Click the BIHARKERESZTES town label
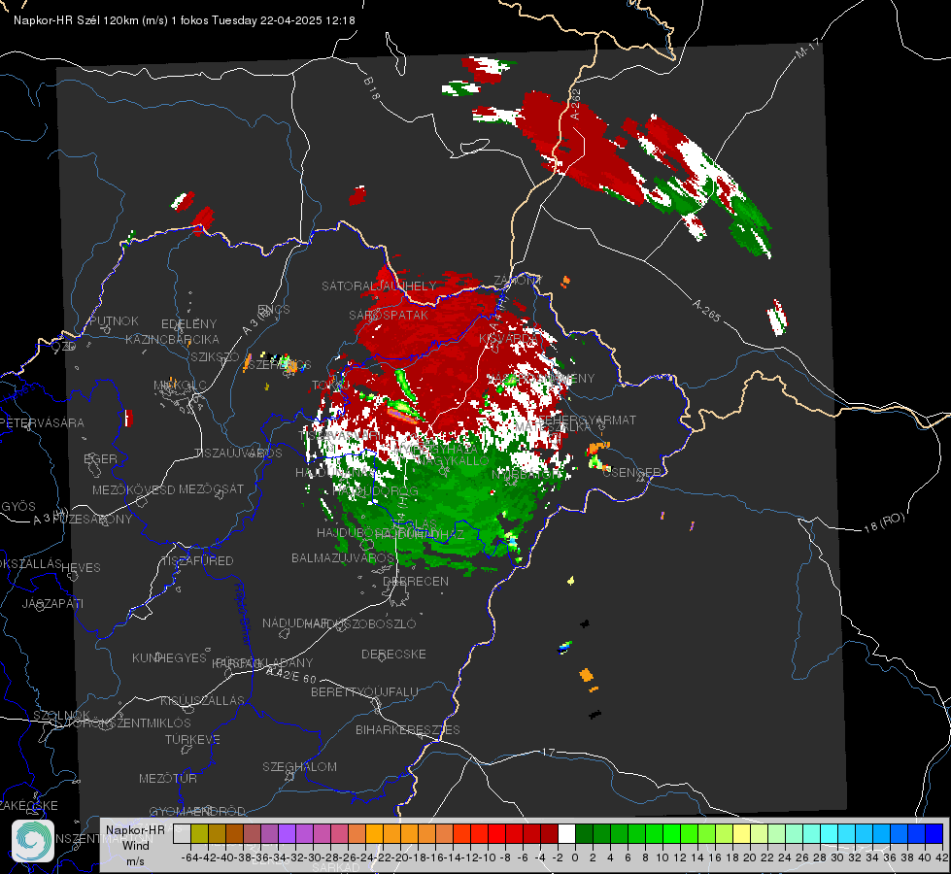The image size is (951, 874). coord(408,729)
